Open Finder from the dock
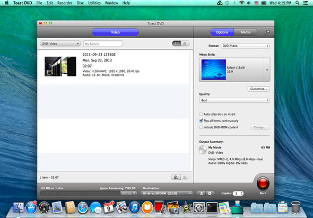The height and width of the screenshot is (218, 313). click(19, 207)
